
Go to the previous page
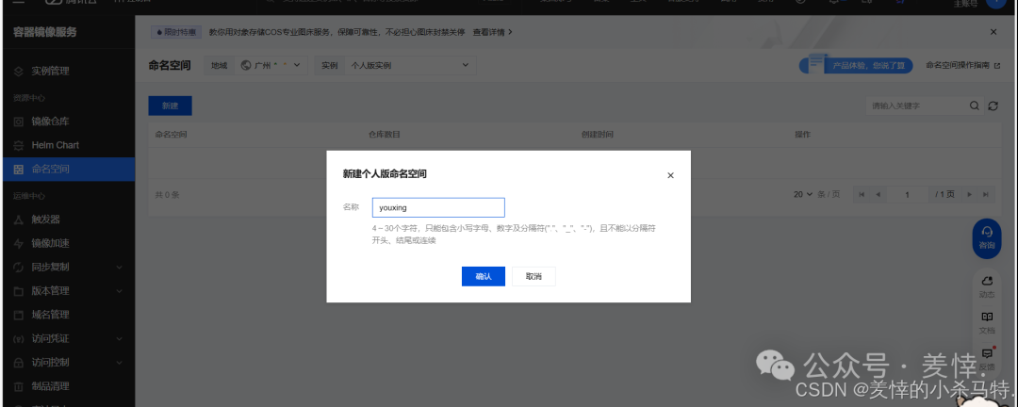point(878,194)
